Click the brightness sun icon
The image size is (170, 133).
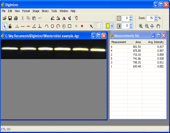[119, 18]
